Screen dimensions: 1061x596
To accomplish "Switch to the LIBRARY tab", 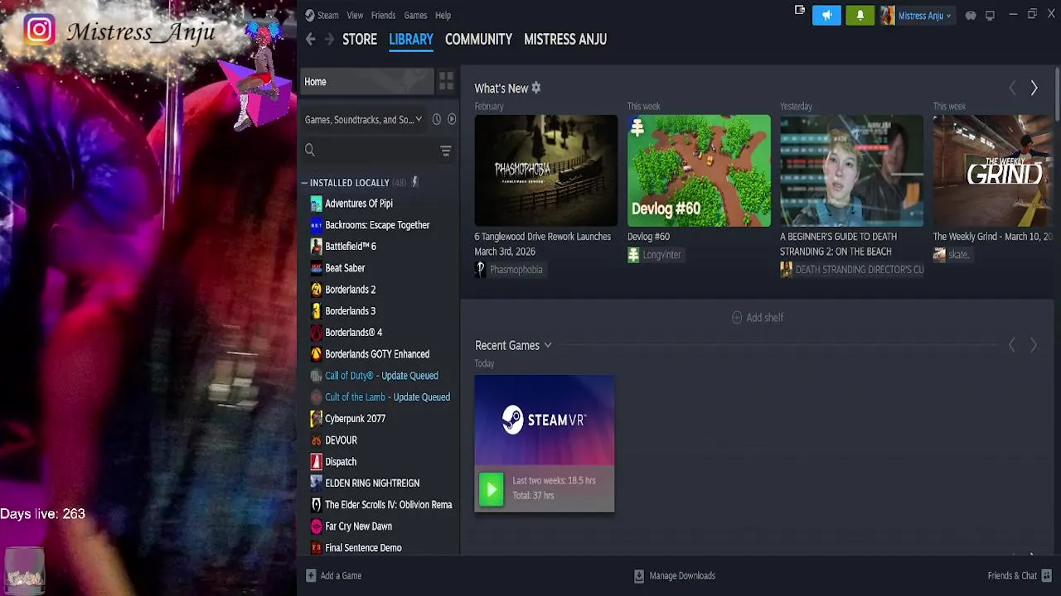I will point(411,39).
